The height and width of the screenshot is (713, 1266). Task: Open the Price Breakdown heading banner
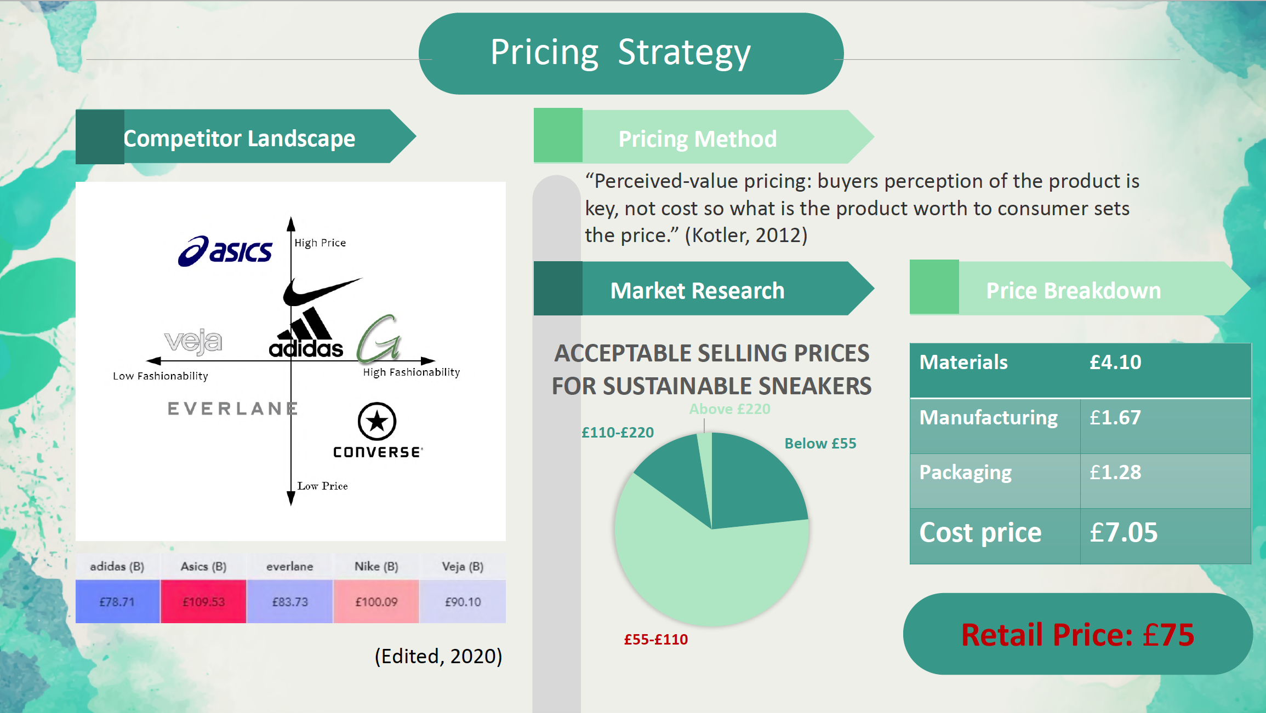(x=1080, y=287)
